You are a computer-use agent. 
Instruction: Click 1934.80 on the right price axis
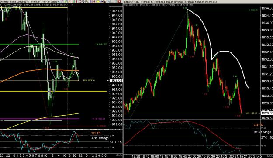point(267,8)
